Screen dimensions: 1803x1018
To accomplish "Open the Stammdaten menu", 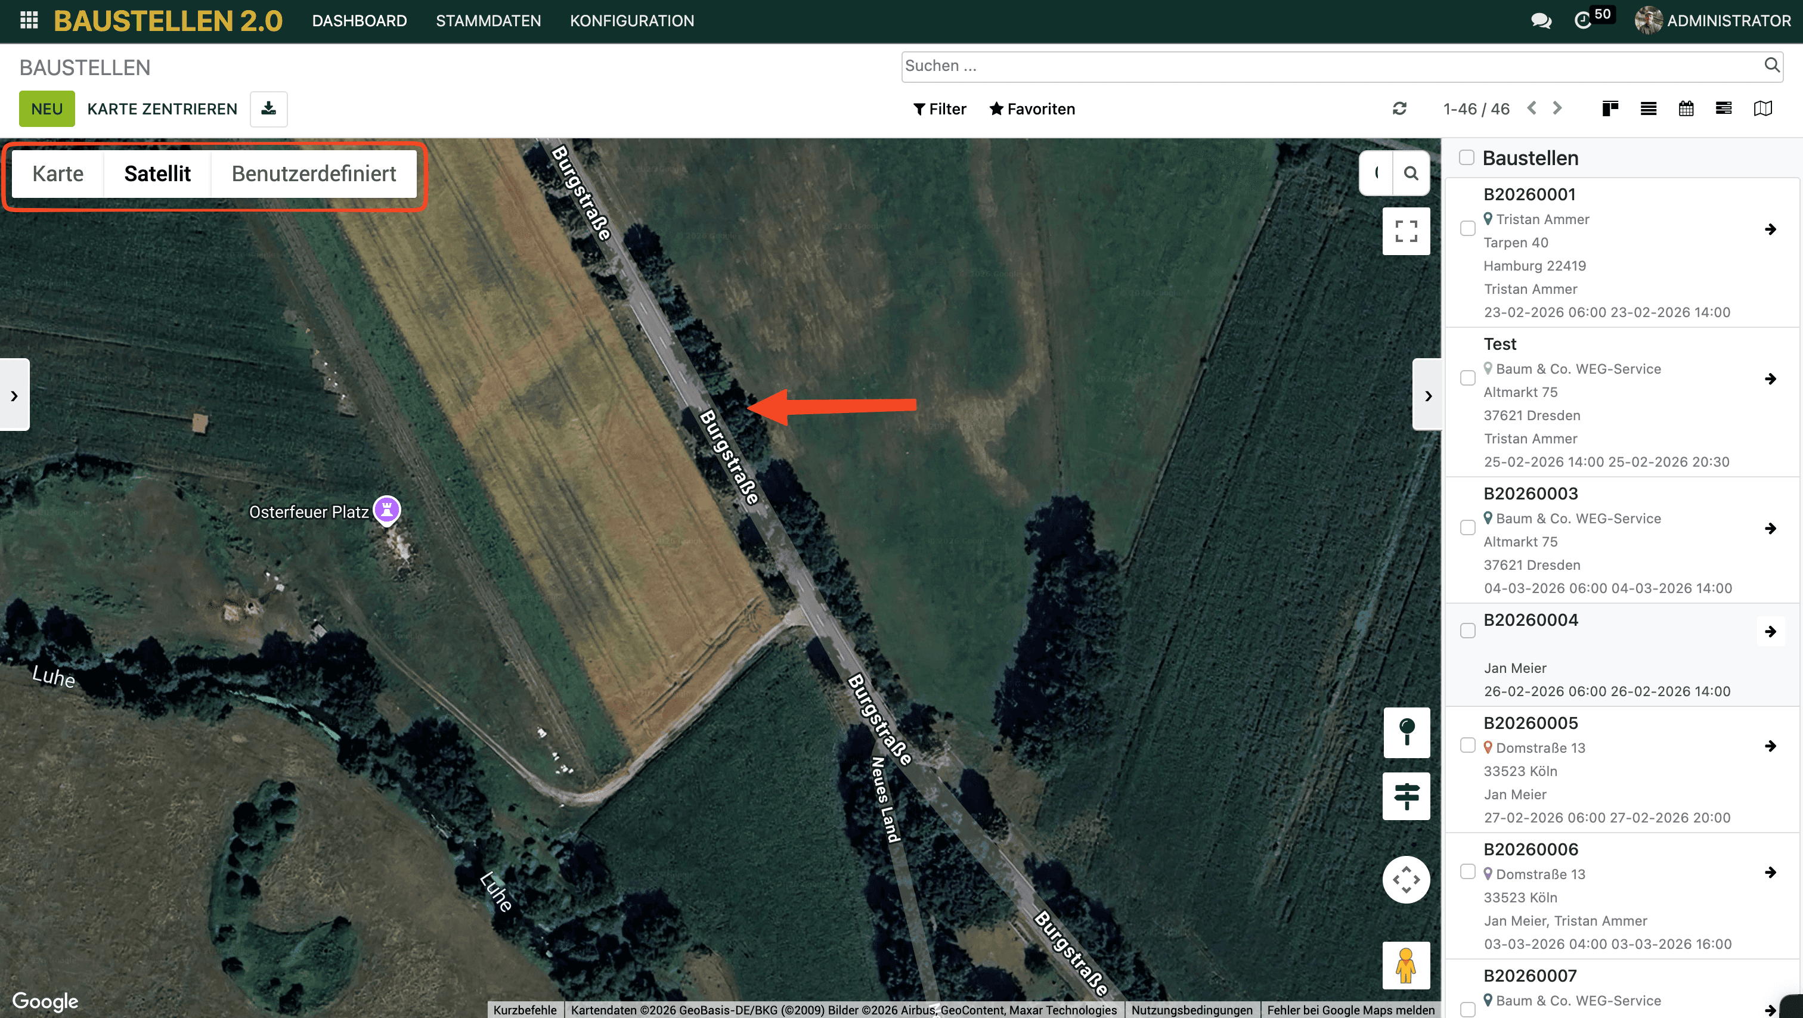I will pos(488,21).
